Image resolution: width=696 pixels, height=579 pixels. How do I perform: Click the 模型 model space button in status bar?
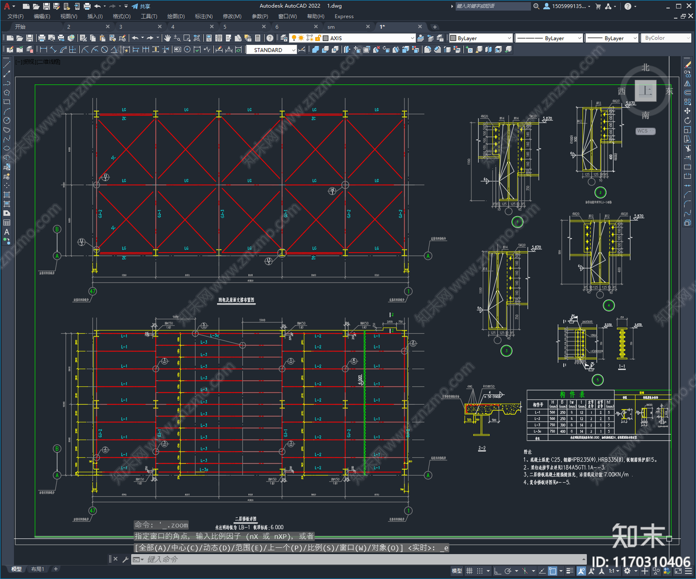click(457, 571)
